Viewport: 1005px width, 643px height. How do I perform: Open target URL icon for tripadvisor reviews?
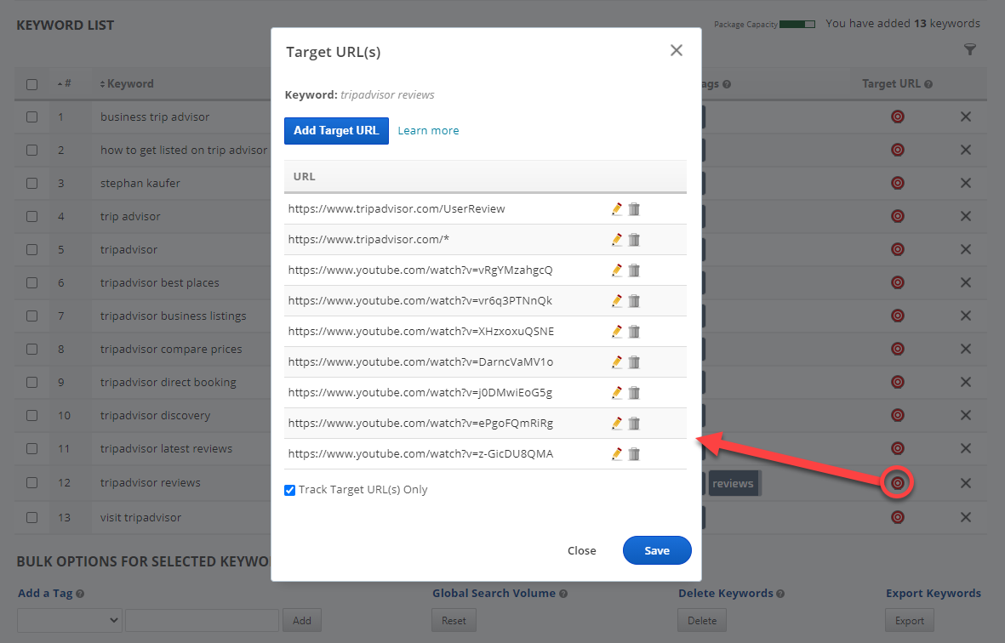[x=897, y=483]
